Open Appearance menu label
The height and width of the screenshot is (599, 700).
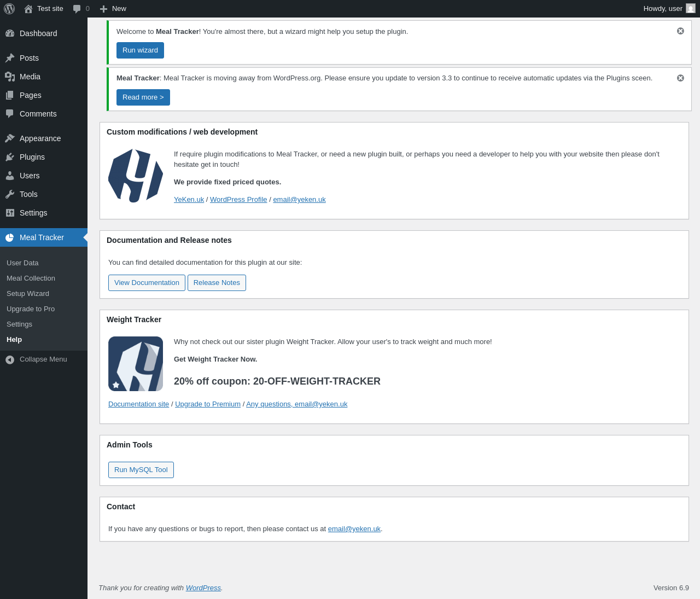pyautogui.click(x=40, y=138)
